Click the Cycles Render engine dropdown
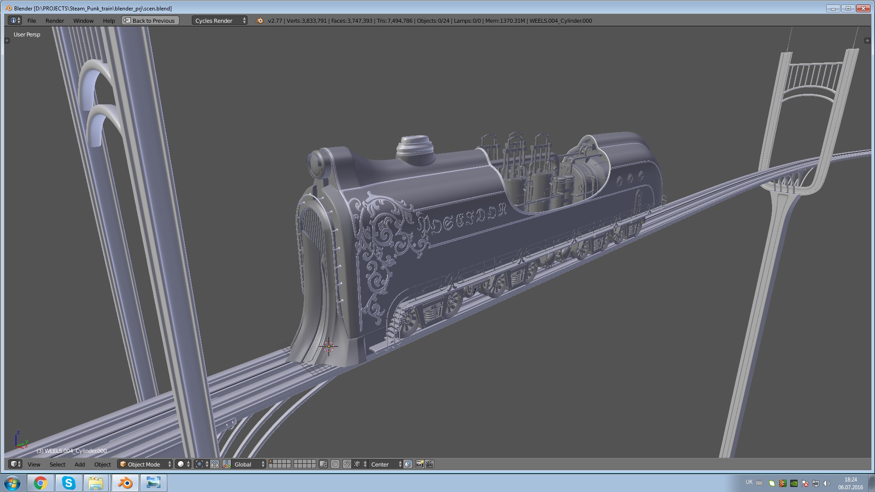This screenshot has height=492, width=875. [x=219, y=20]
